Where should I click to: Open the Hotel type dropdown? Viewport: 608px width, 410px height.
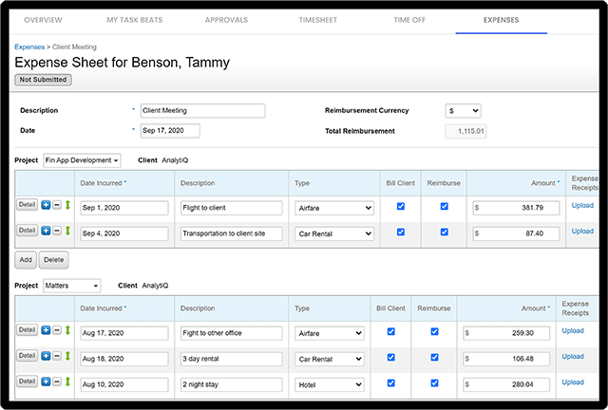pyautogui.click(x=330, y=384)
